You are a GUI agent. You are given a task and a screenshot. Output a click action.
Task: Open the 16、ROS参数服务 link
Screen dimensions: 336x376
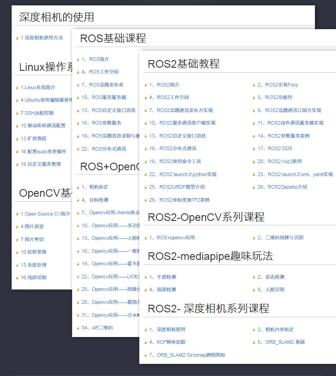click(101, 123)
